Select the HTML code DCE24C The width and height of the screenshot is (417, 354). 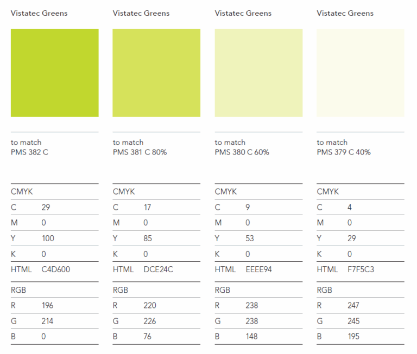tap(158, 269)
